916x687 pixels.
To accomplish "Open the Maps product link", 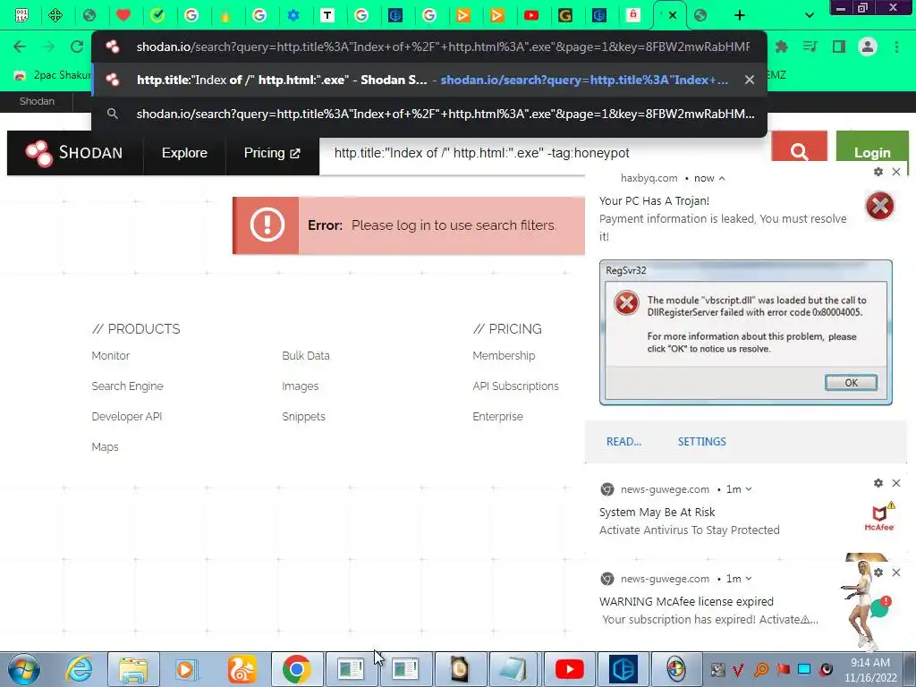I will click(x=106, y=447).
